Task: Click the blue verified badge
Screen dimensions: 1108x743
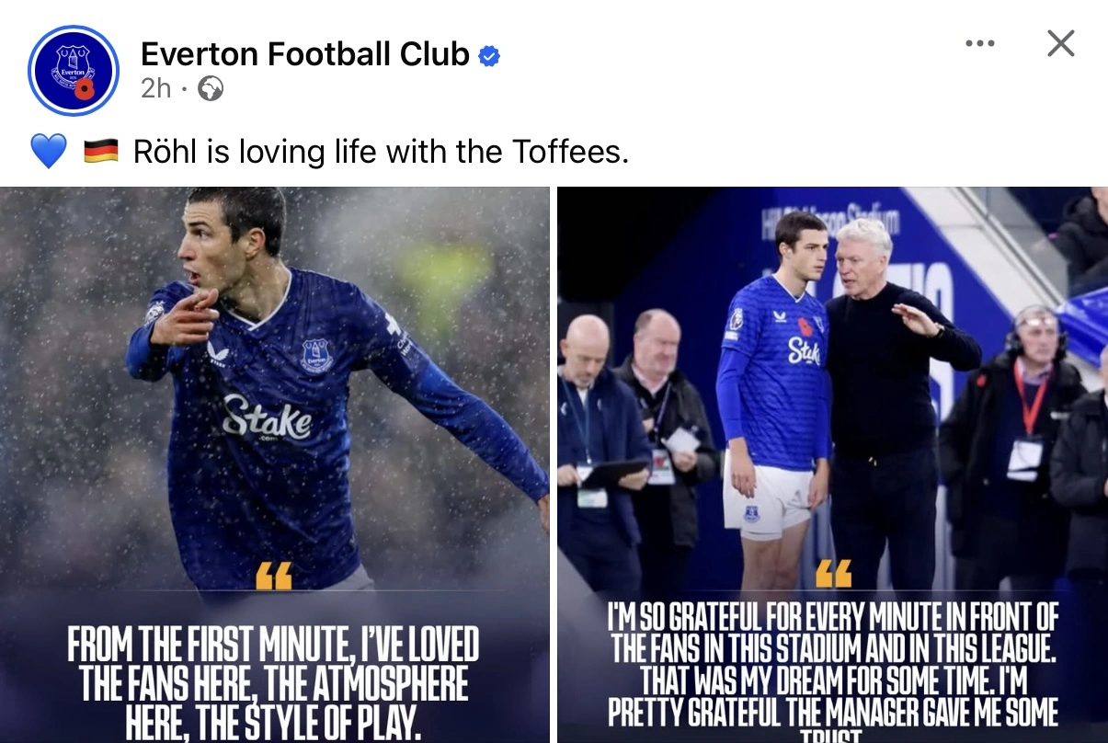Action: coord(489,56)
